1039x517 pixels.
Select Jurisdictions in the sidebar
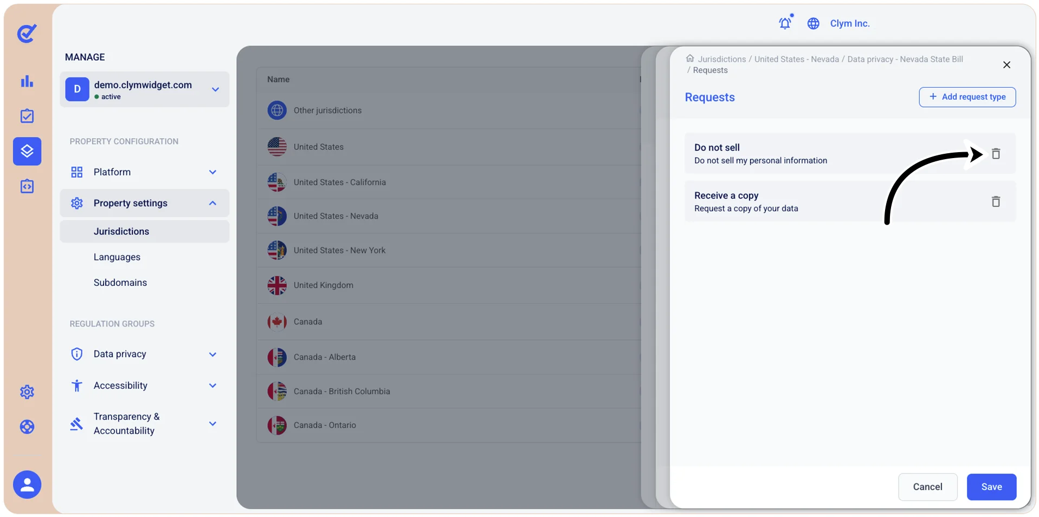pyautogui.click(x=145, y=231)
